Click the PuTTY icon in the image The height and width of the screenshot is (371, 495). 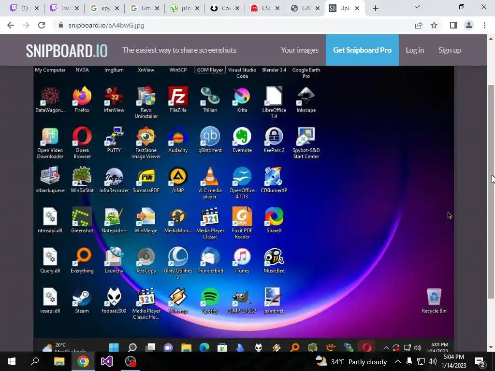pyautogui.click(x=114, y=136)
